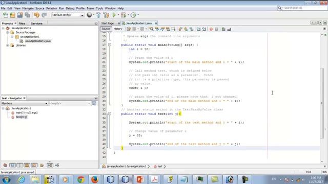Click the Redo toolbar icon

tap(44, 15)
